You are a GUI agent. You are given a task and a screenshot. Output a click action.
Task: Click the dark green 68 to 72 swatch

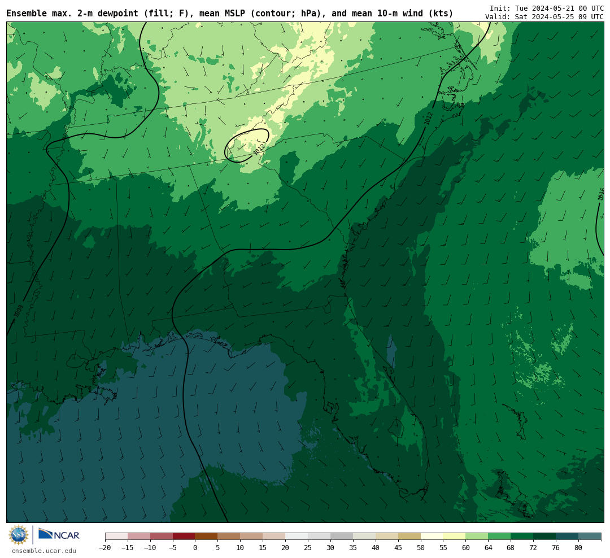522,537
